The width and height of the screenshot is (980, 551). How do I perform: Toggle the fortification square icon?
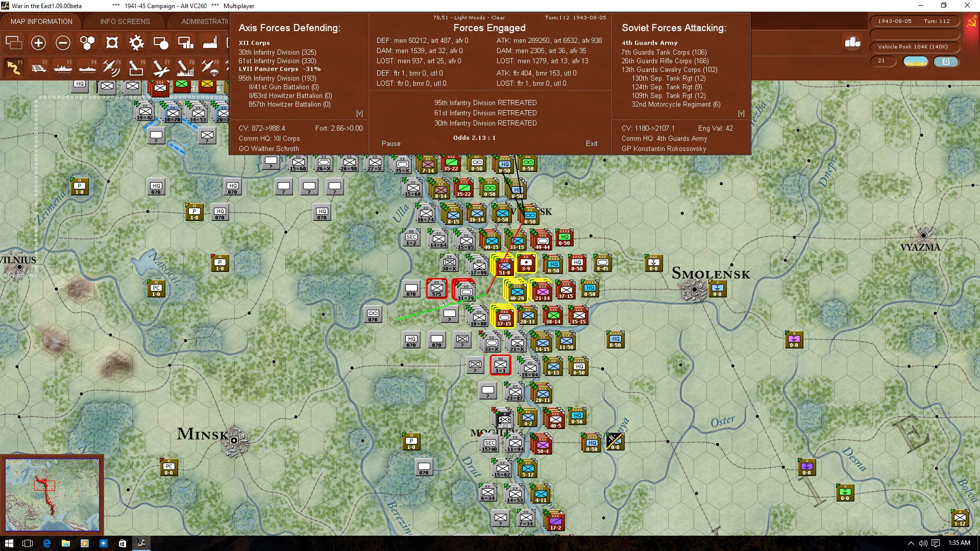coord(112,43)
